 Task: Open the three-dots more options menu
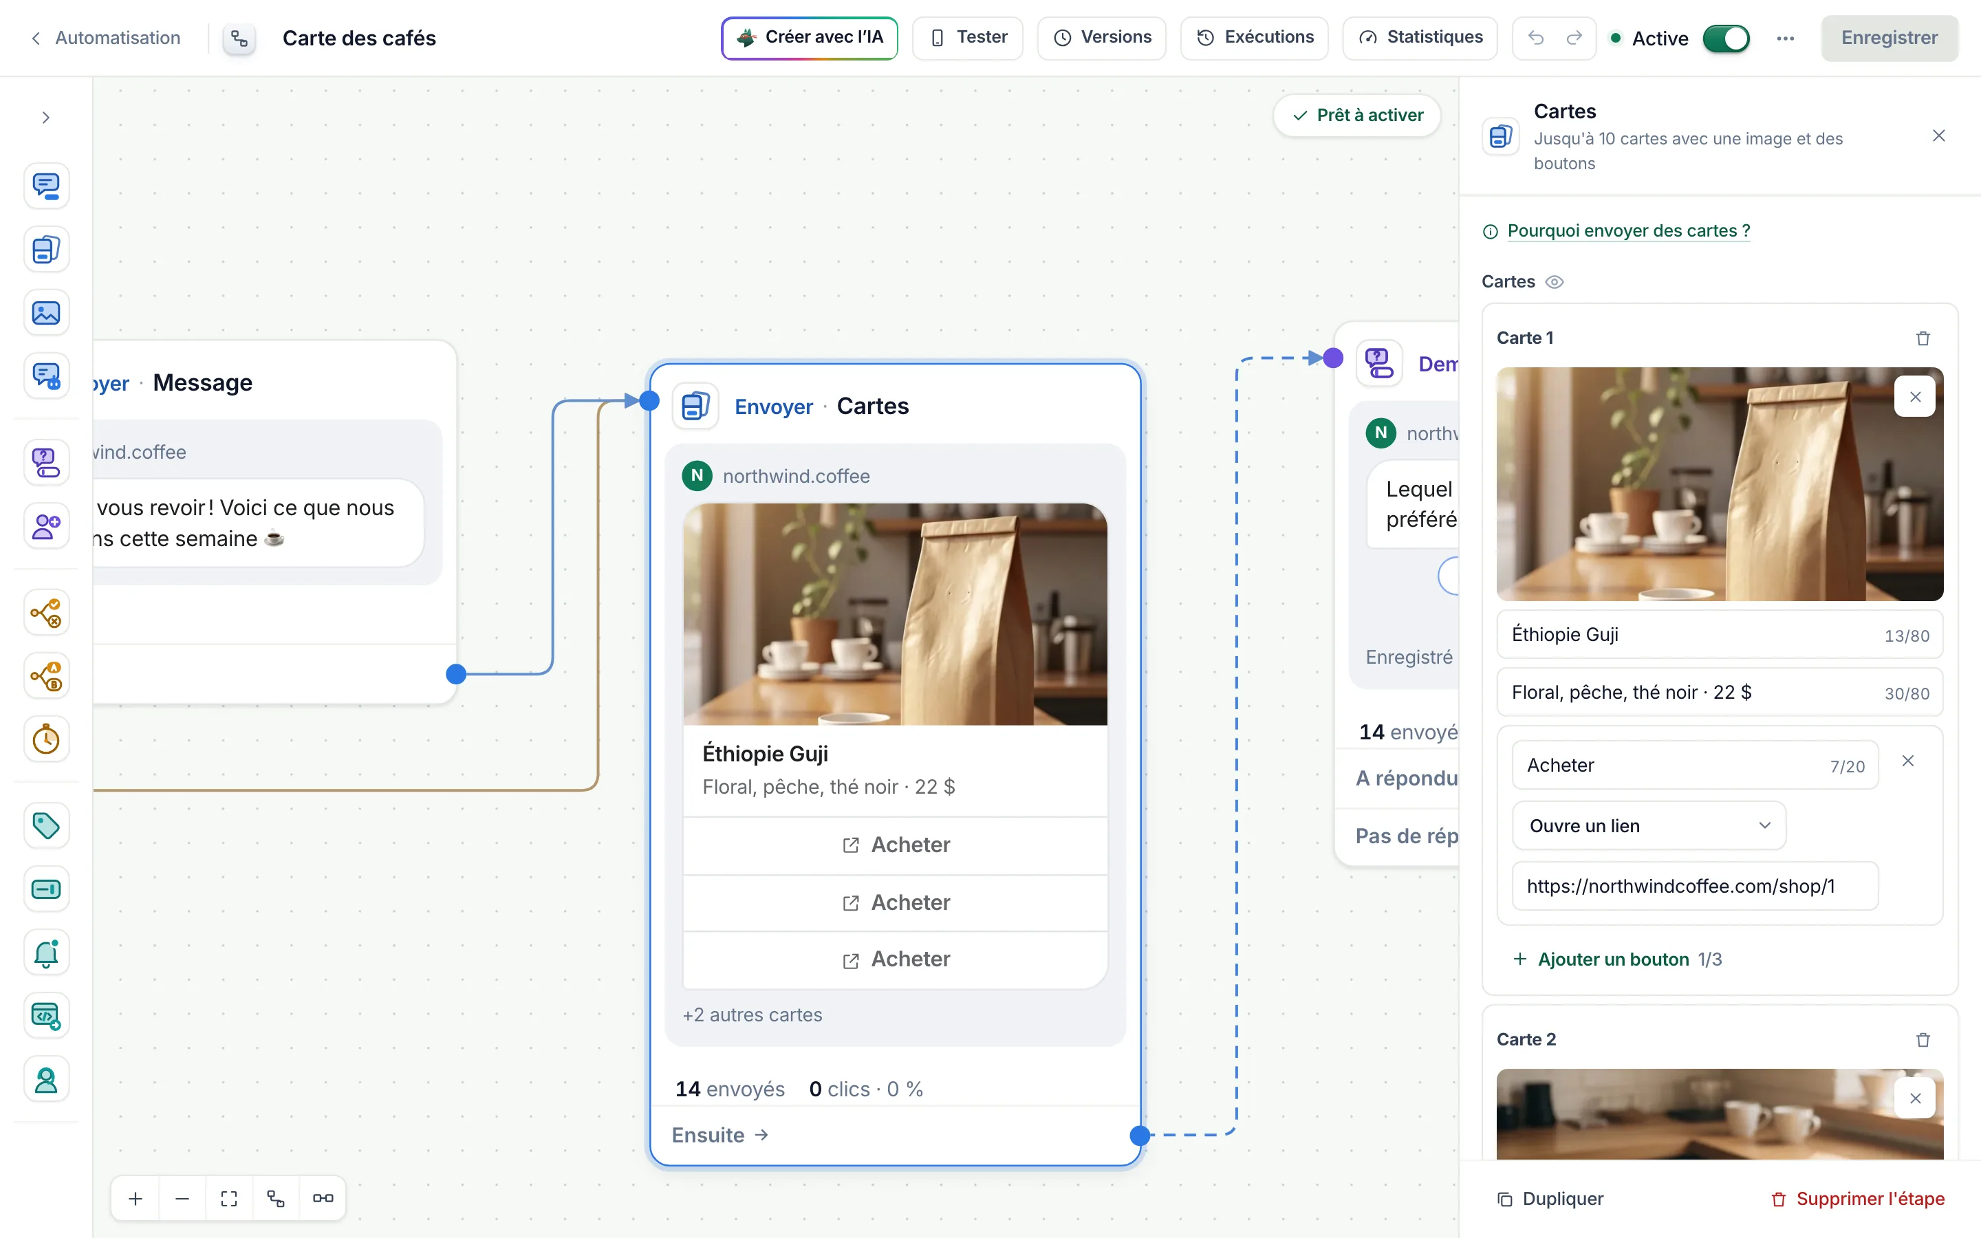tap(1786, 39)
